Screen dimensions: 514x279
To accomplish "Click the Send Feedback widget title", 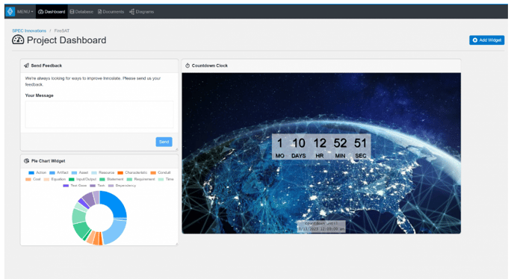I will click(46, 66).
